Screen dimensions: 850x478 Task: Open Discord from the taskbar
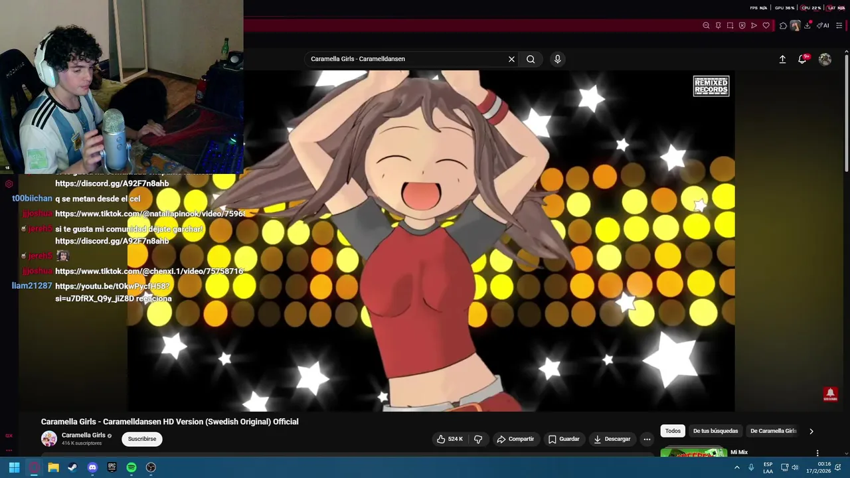point(92,467)
